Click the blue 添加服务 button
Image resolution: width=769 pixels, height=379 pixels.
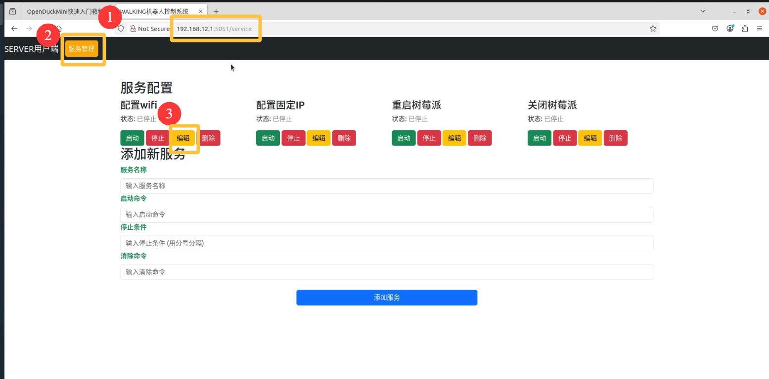coord(386,298)
